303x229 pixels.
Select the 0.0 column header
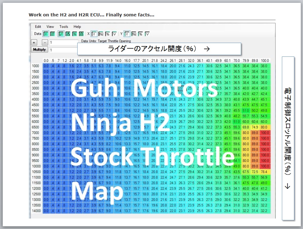pyautogui.click(x=46, y=61)
